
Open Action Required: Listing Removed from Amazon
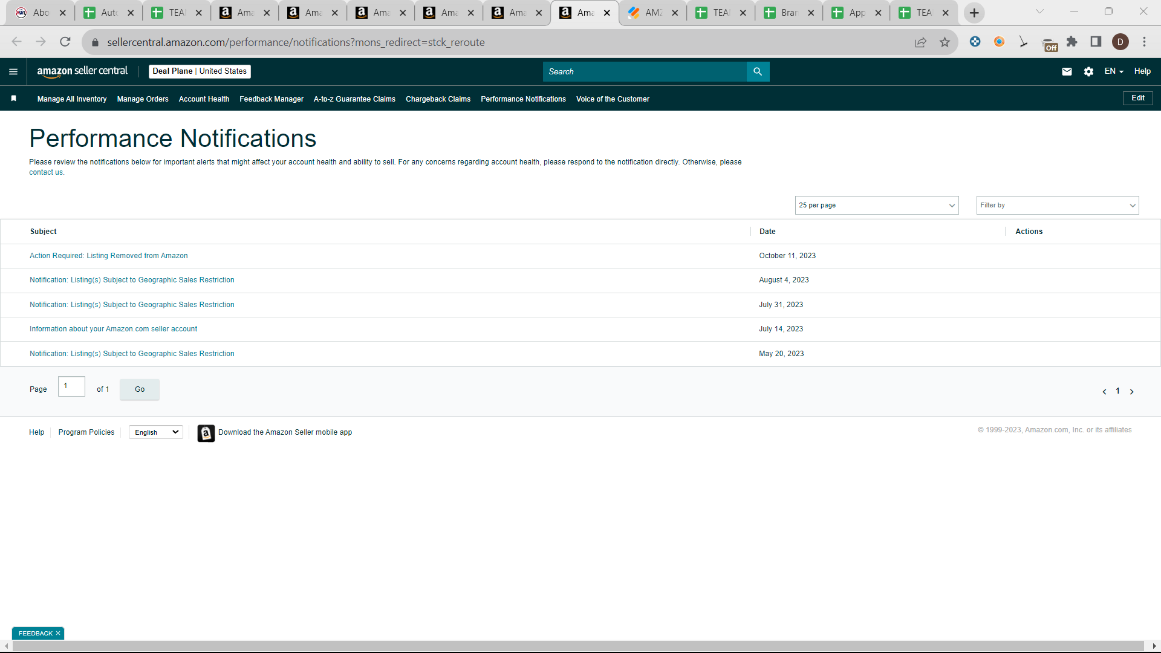pos(109,256)
